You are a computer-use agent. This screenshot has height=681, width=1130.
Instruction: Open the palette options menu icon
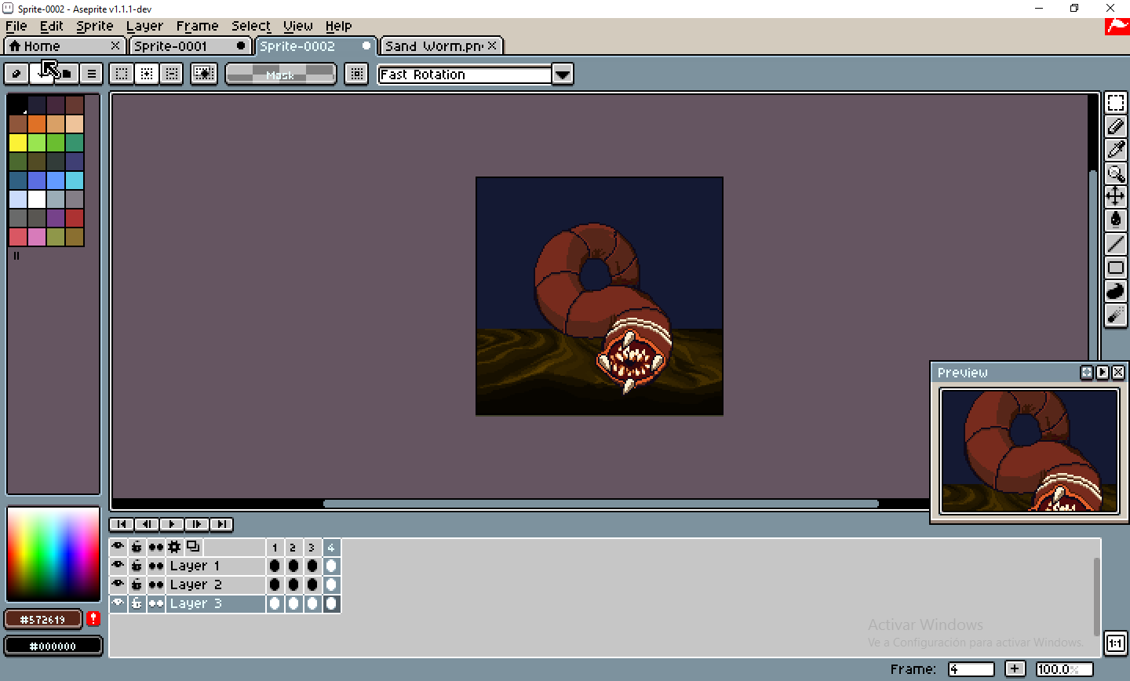coord(92,74)
